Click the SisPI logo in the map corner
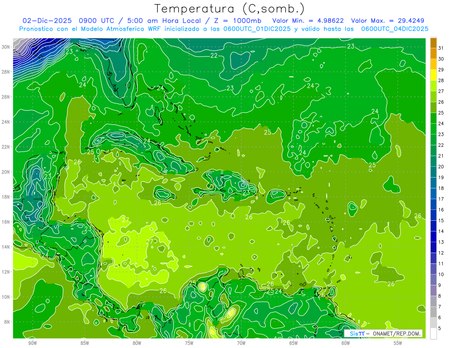The height and width of the screenshot is (348, 451). pos(357,334)
